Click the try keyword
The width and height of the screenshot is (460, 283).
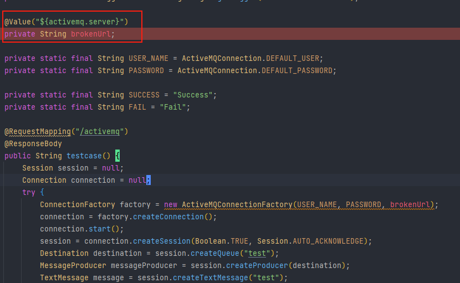28,193
